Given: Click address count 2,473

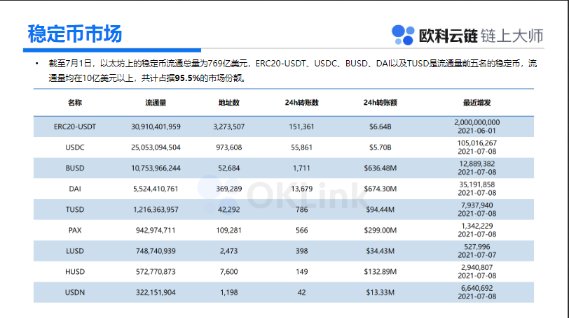Looking at the screenshot, I should pos(229,251).
